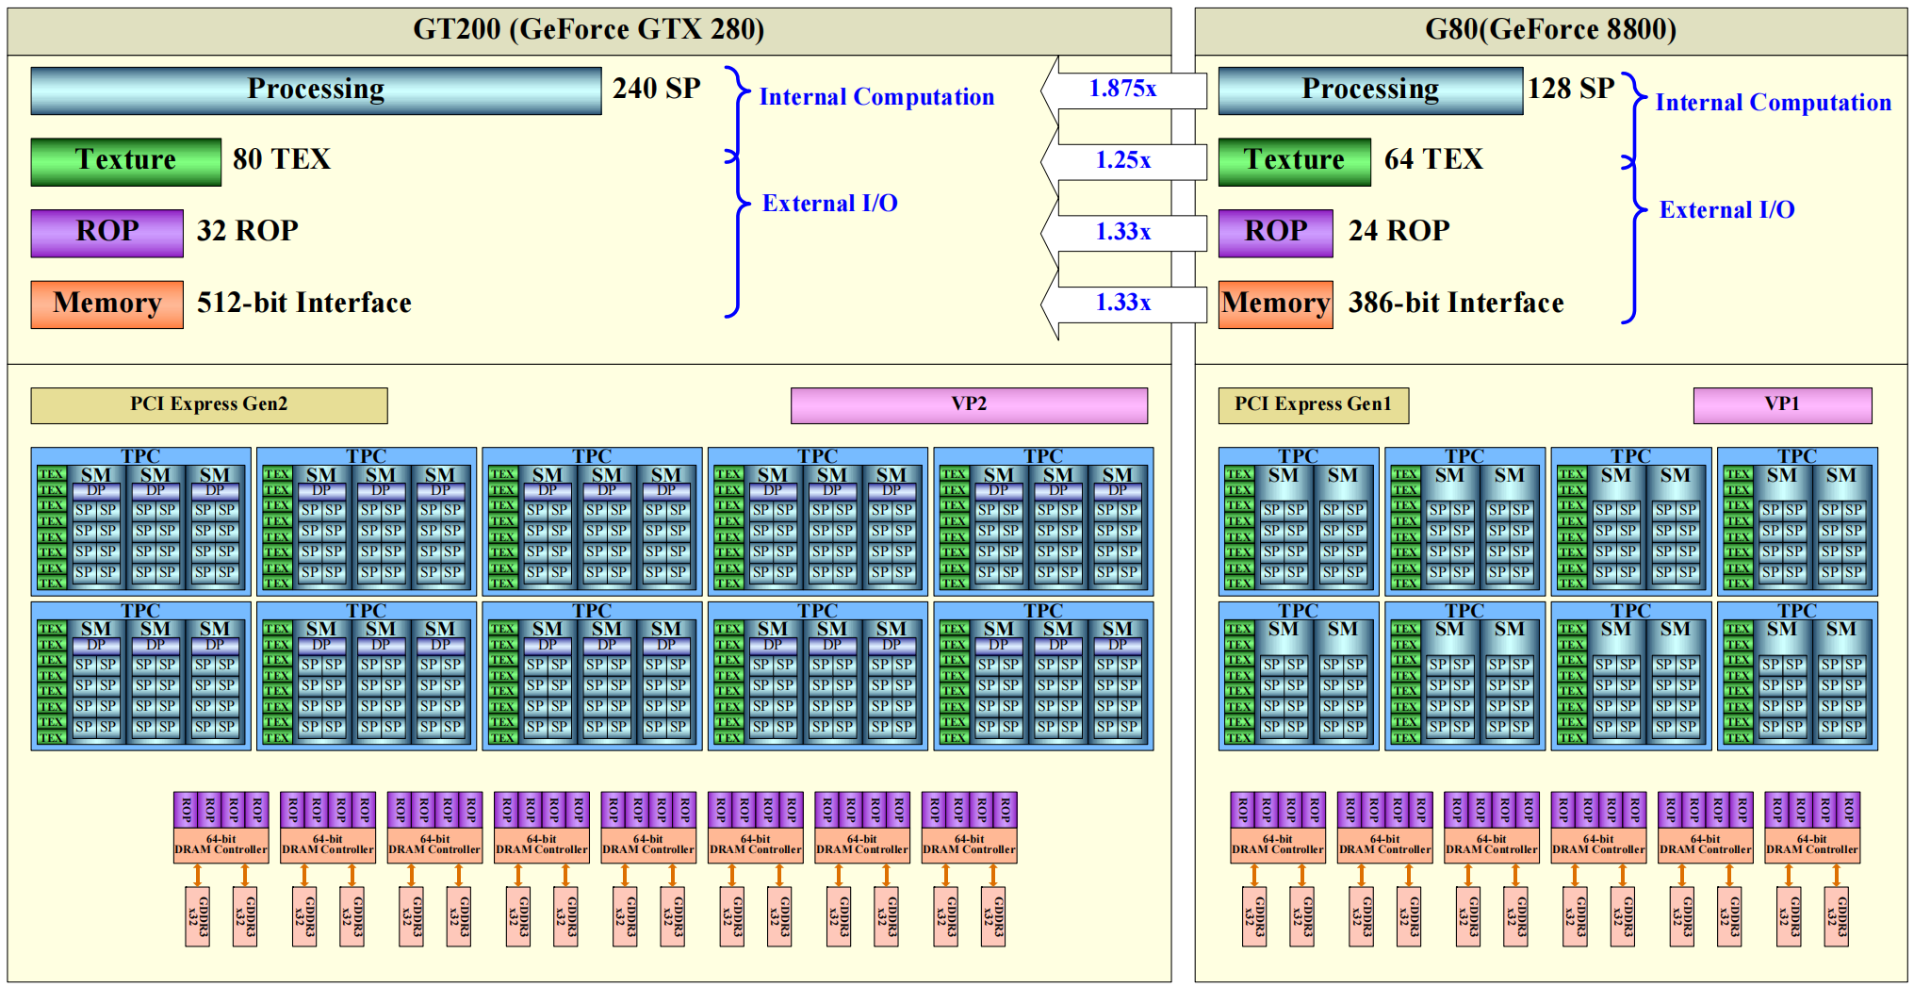
Task: Click the "80 TEX" value
Action: pos(282,159)
